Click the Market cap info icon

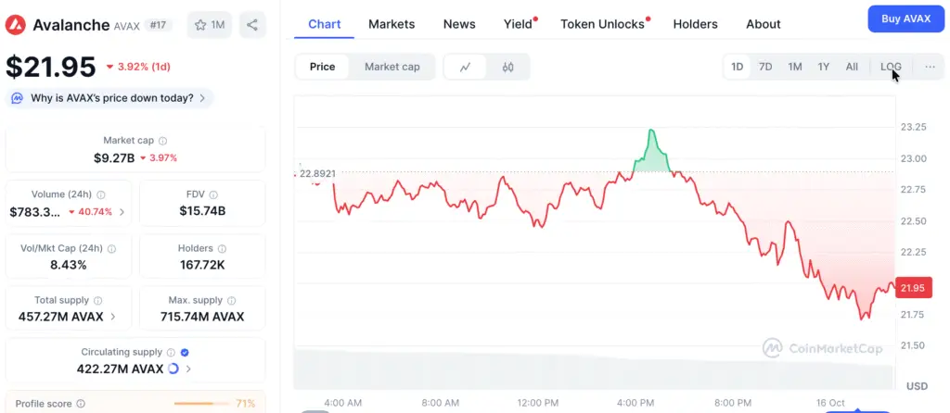(x=162, y=141)
